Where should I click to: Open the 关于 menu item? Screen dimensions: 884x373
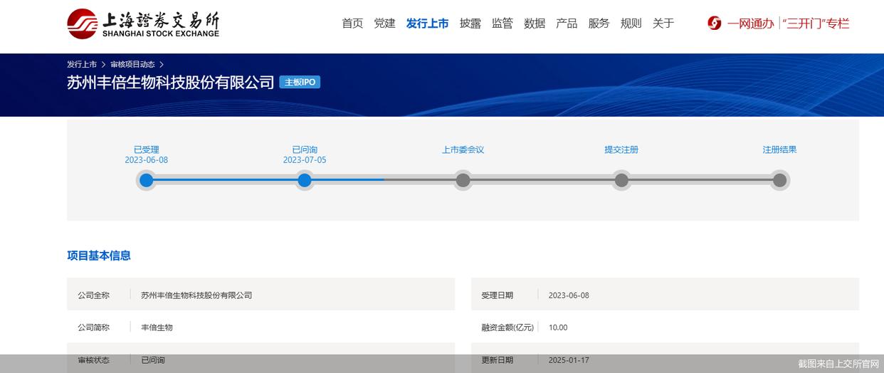[x=663, y=23]
